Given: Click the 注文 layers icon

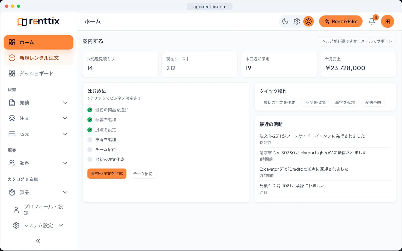Looking at the screenshot, I should pos(12,118).
